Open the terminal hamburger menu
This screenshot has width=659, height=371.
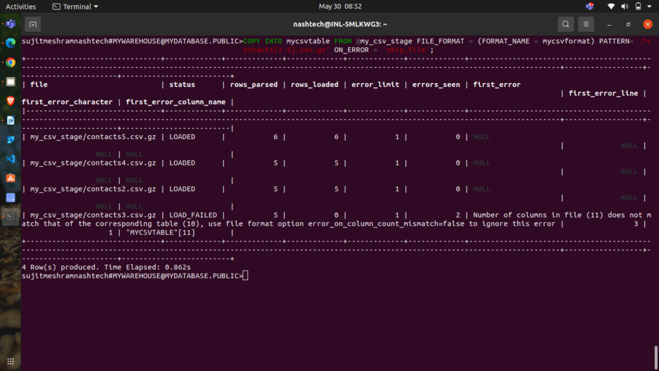pyautogui.click(x=586, y=24)
